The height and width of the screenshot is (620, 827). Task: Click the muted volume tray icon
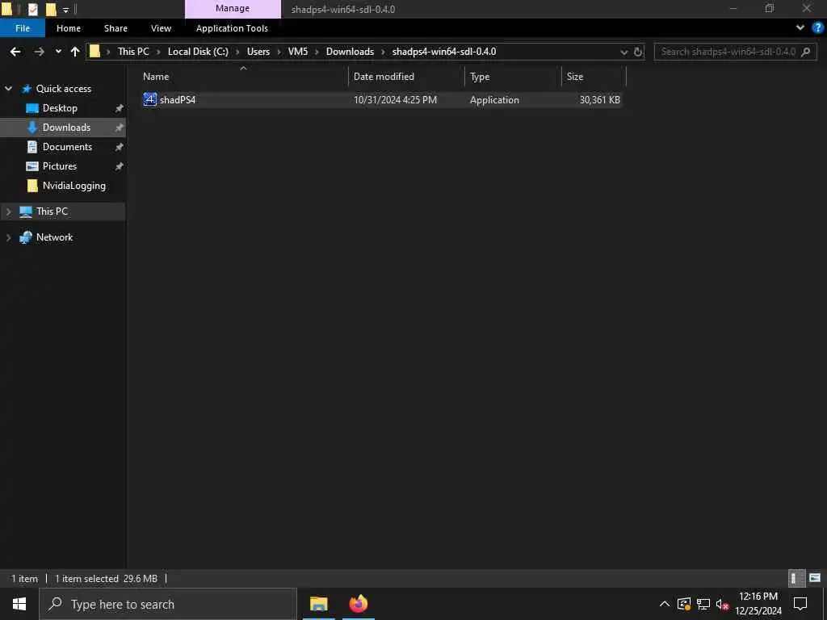[723, 604]
